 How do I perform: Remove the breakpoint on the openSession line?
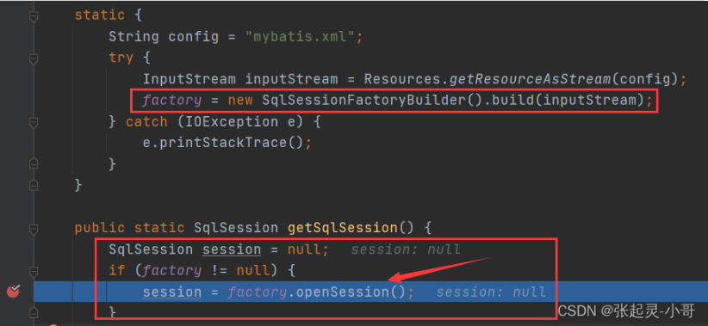coord(14,292)
